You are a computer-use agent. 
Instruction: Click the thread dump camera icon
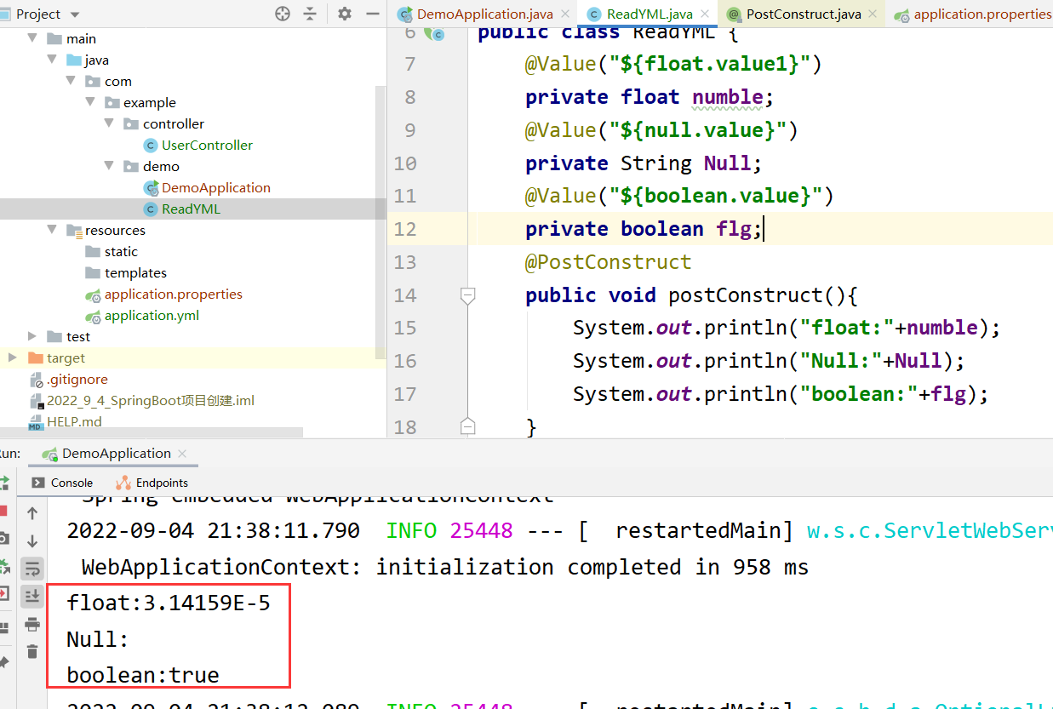click(x=3, y=539)
